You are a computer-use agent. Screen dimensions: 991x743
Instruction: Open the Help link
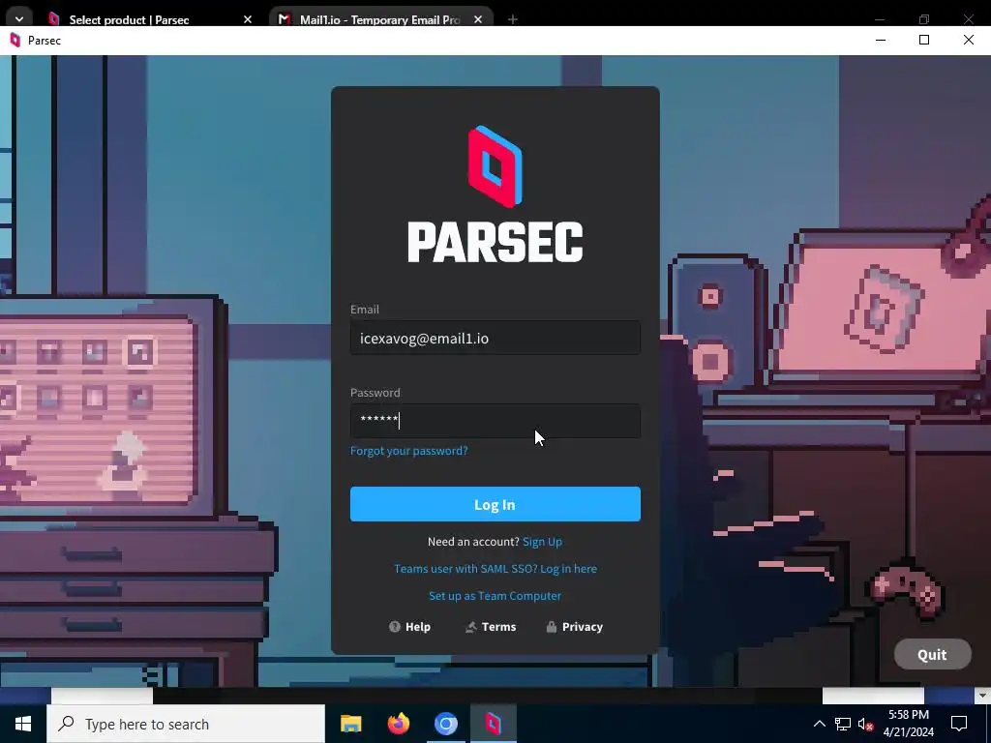point(409,627)
